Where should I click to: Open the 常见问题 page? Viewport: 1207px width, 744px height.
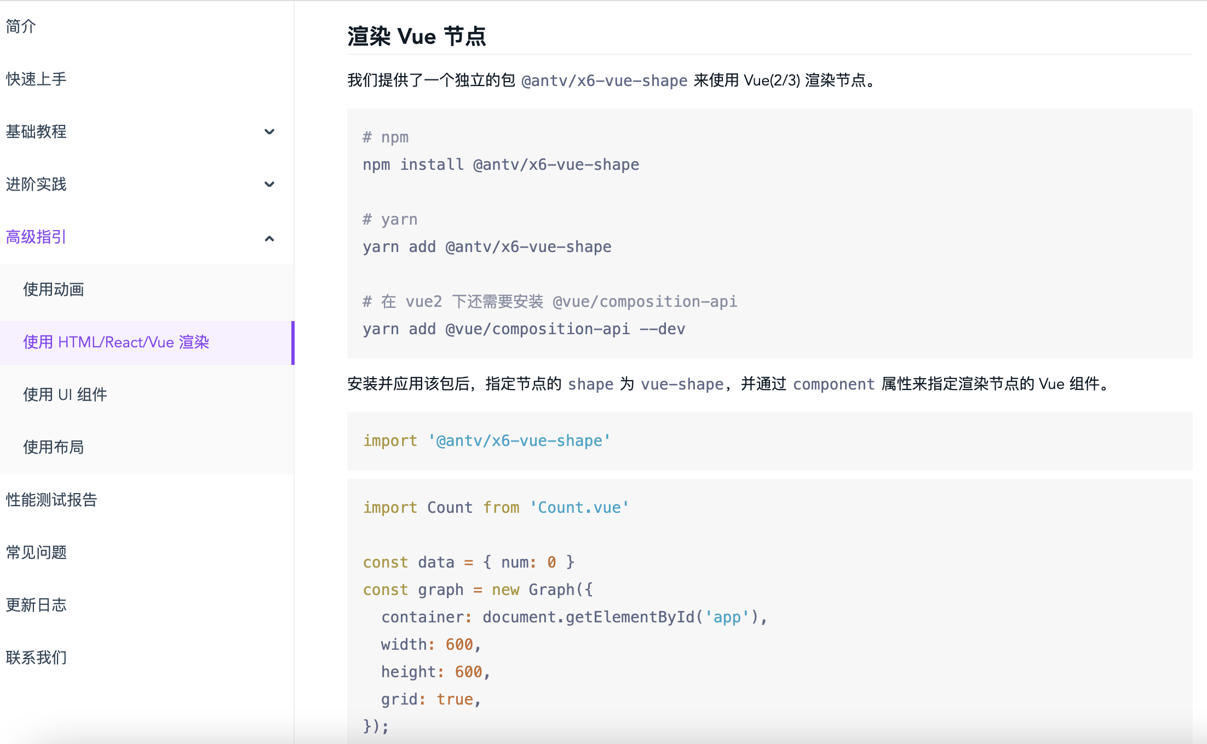tap(36, 552)
